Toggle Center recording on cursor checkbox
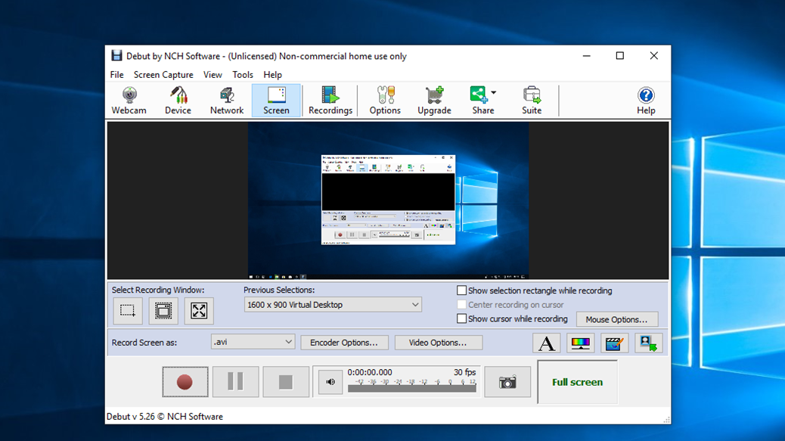785x441 pixels. click(x=461, y=304)
